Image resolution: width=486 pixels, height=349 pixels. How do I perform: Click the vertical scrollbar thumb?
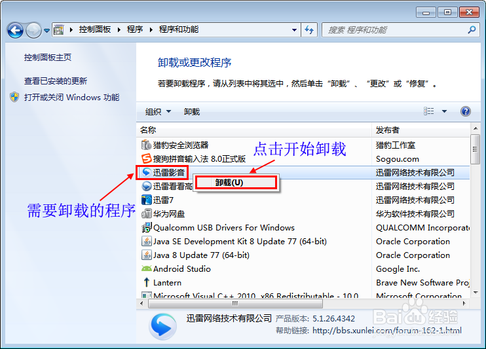[x=475, y=149]
